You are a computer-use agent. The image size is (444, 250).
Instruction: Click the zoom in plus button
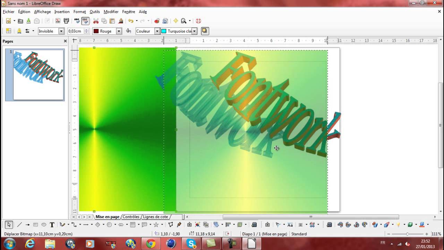pyautogui.click(x=427, y=234)
